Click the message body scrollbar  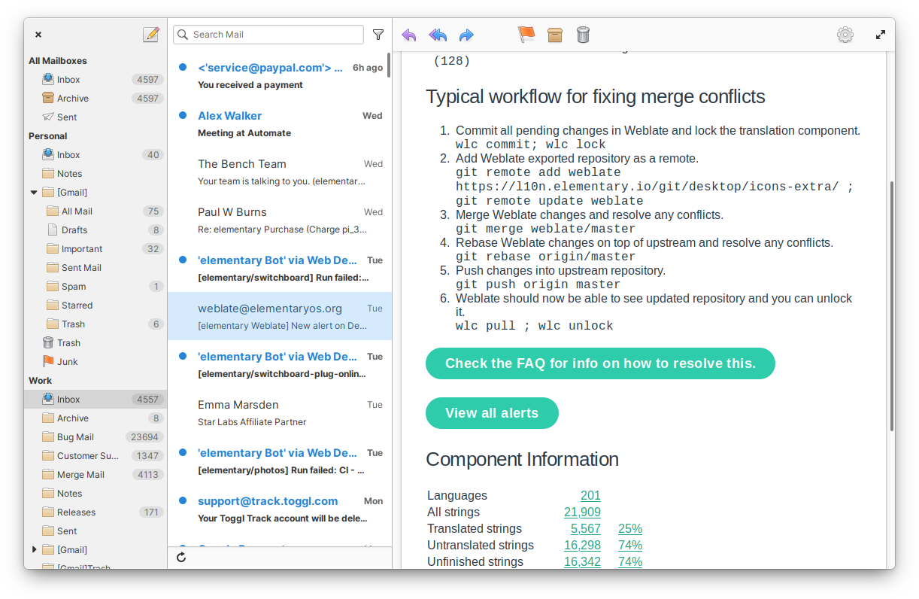(x=892, y=306)
